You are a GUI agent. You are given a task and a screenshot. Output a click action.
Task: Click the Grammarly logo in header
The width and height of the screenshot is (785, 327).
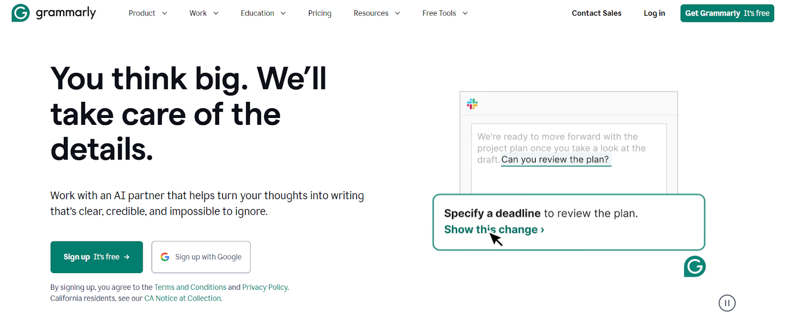click(x=53, y=13)
